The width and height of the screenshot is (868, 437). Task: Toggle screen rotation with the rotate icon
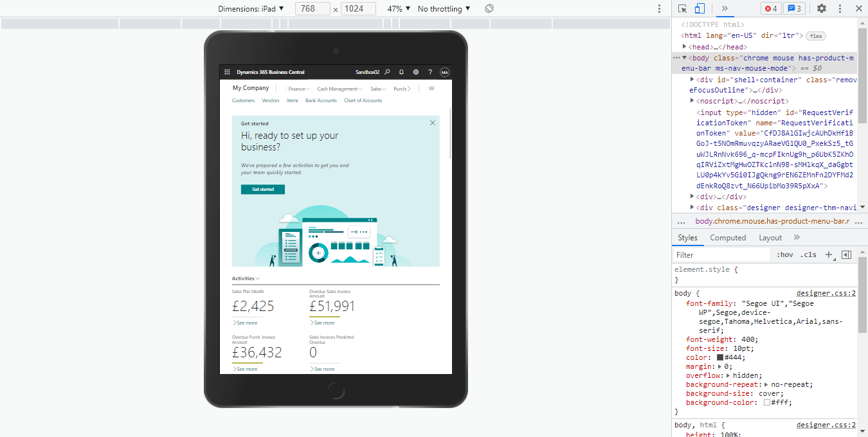point(489,8)
